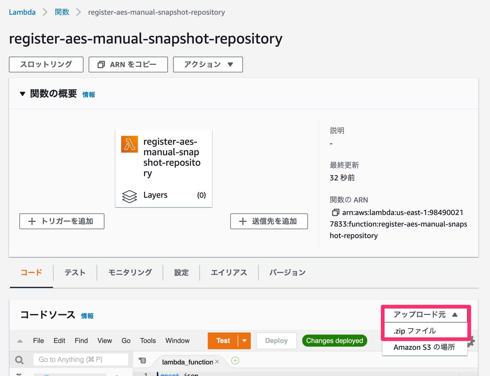Focus the Go to Anything input field
This screenshot has width=490, height=376.
tap(81, 359)
